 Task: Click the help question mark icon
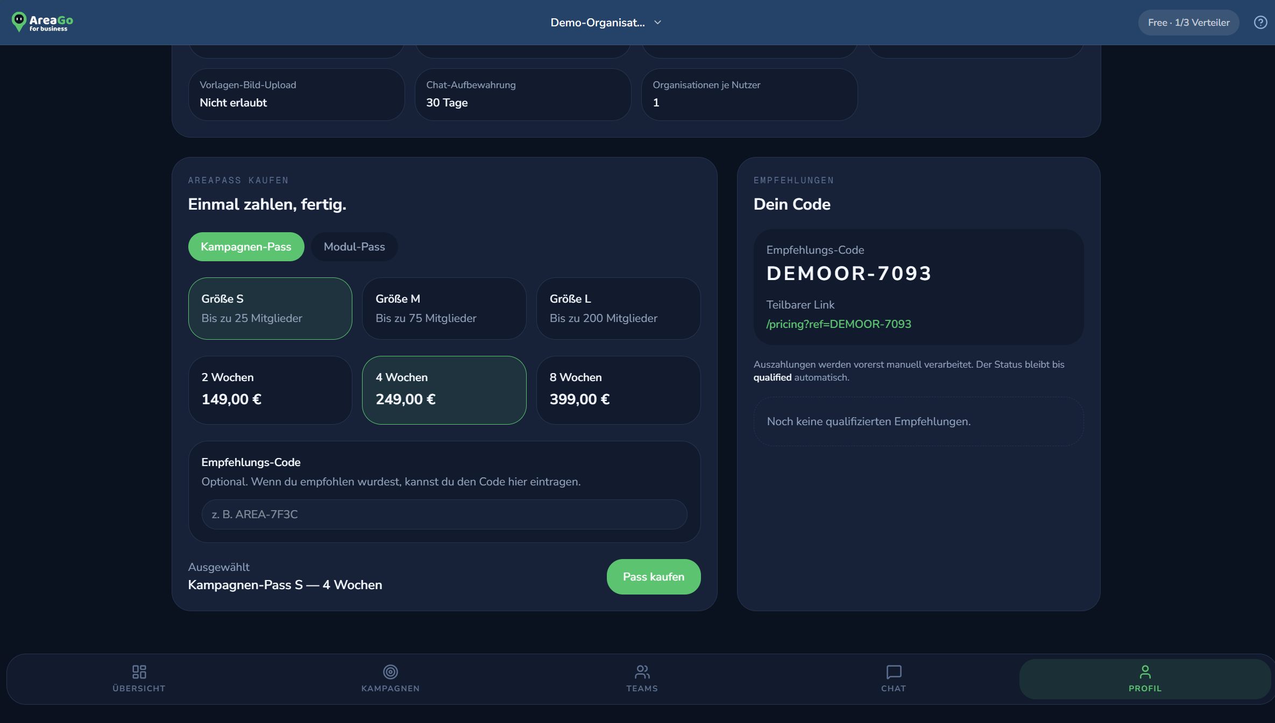1260,23
